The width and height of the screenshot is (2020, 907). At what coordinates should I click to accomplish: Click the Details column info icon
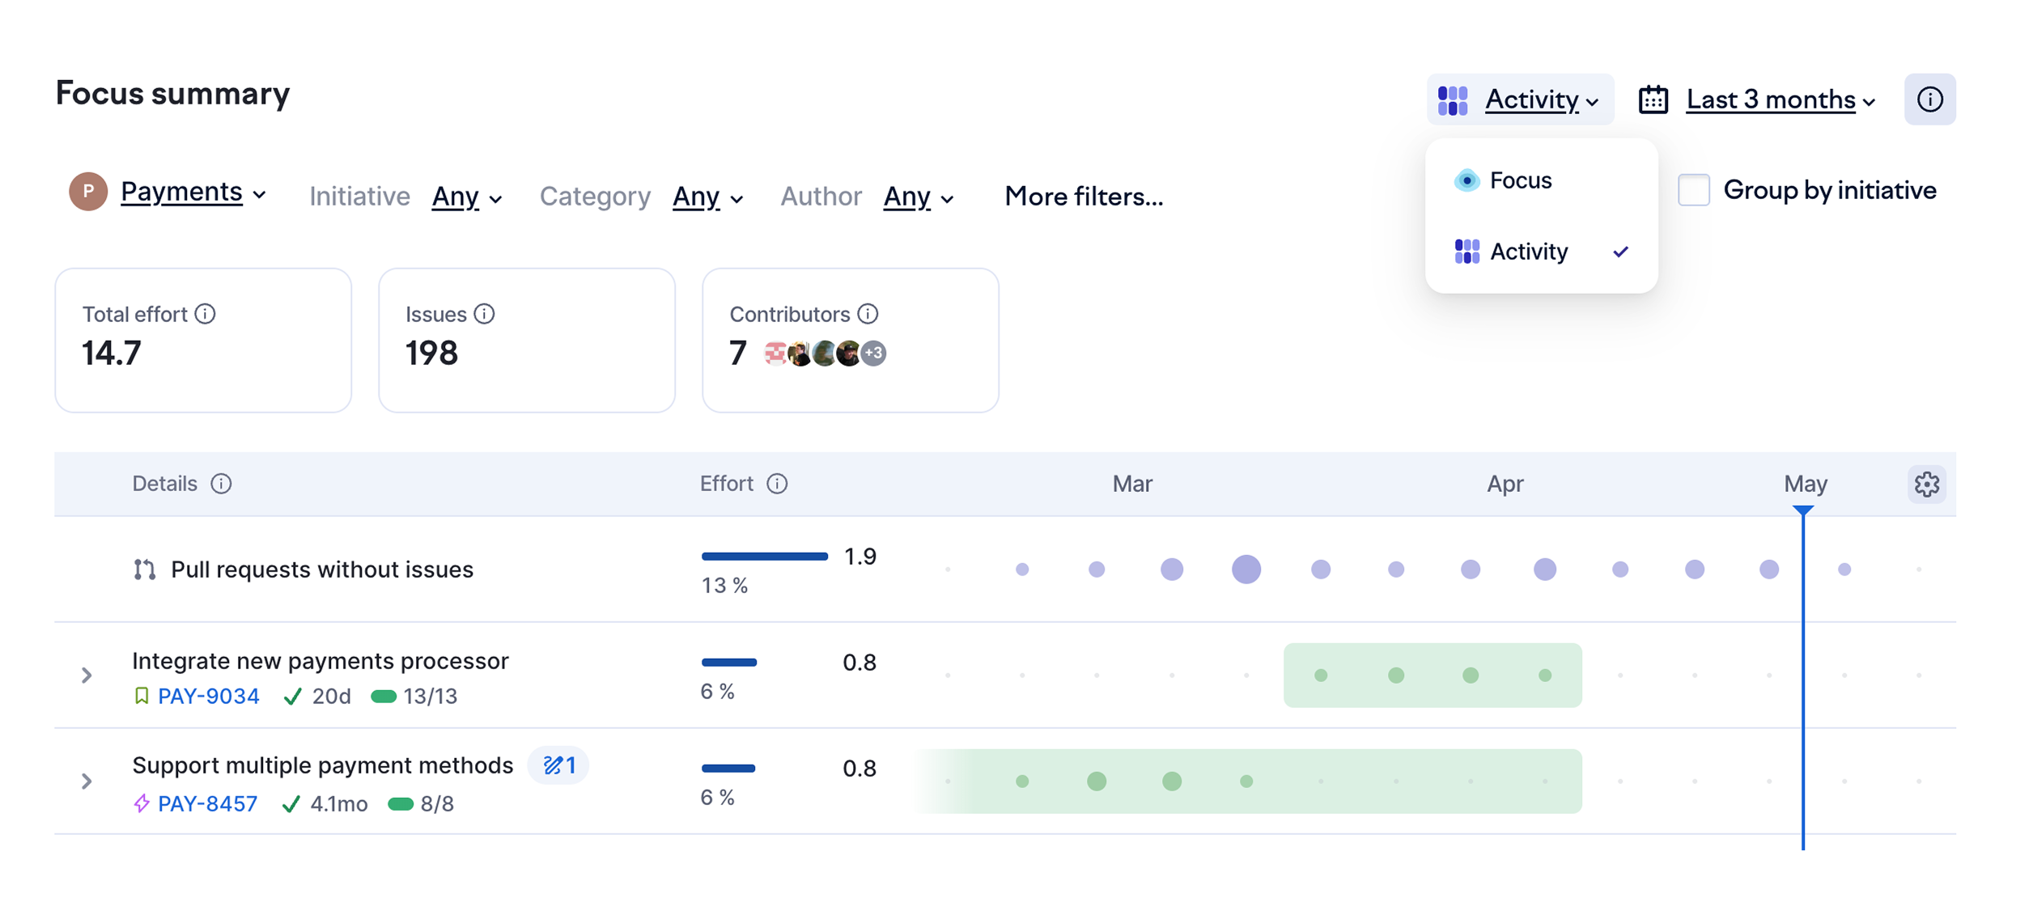[221, 484]
